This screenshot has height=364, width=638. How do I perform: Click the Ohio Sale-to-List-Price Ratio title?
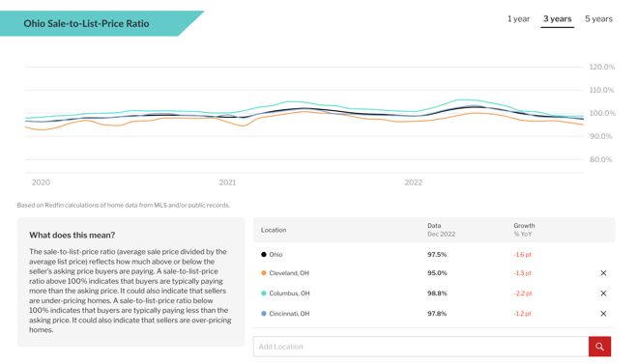(86, 23)
